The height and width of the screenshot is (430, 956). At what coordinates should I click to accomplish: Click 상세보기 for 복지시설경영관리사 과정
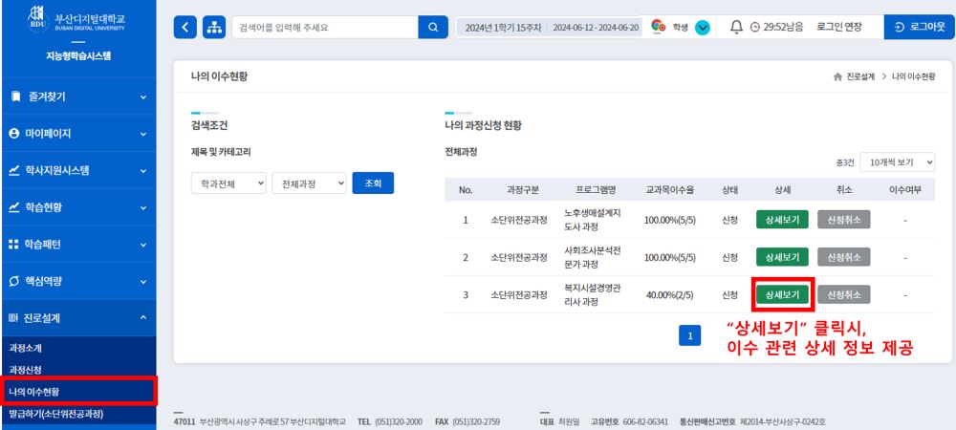(782, 294)
